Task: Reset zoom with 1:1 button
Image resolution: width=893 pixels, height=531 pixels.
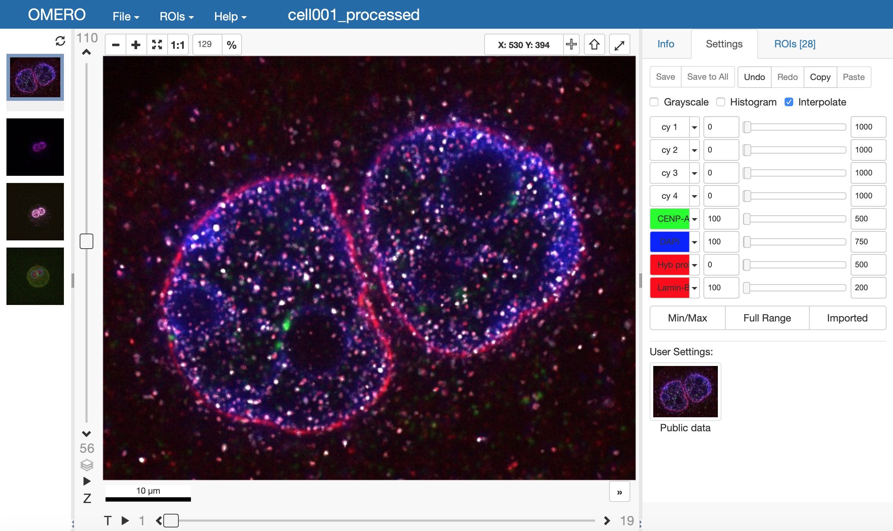Action: tap(178, 45)
